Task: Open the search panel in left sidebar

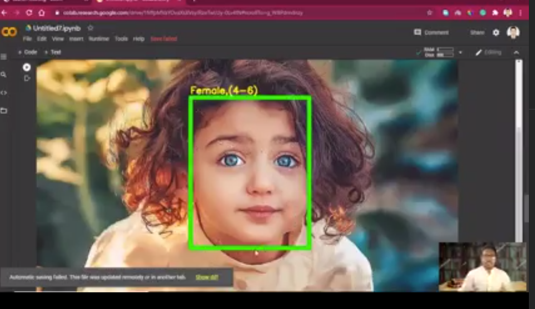Action: [x=4, y=74]
